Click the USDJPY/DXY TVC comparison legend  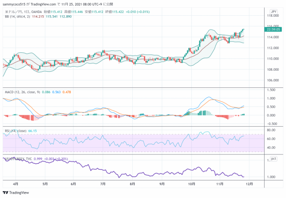(19, 159)
